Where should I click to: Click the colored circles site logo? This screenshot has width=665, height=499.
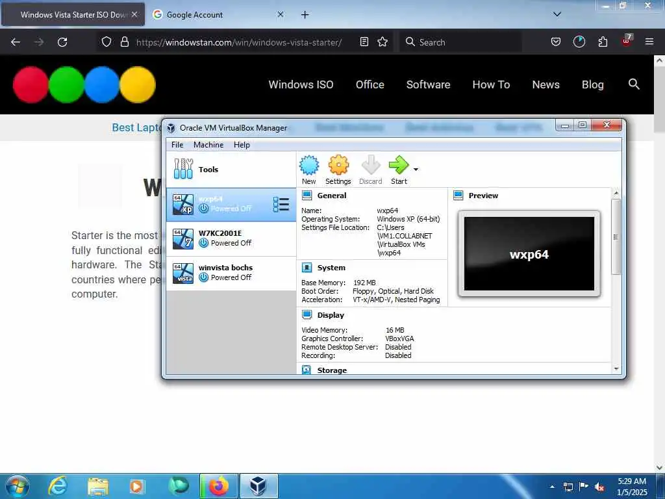click(84, 84)
